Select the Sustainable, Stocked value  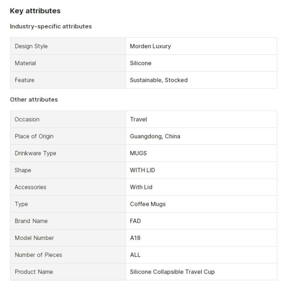coord(159,80)
